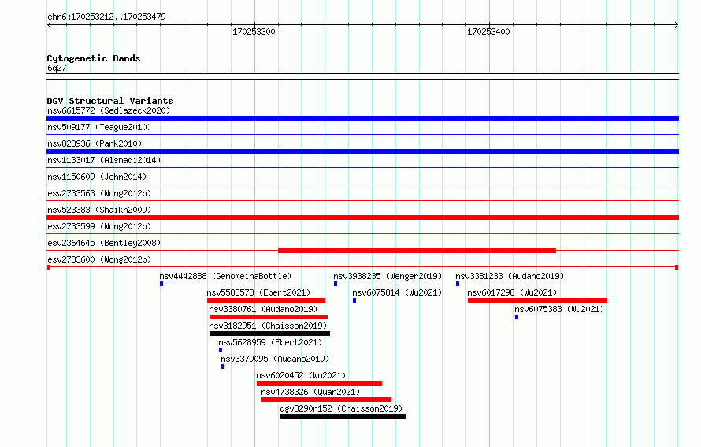Image resolution: width=701 pixels, height=447 pixels.
Task: Click the red bar of nsv6020452
Action: [319, 383]
